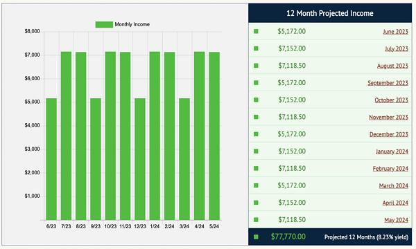The width and height of the screenshot is (416, 249).
Task: Open the April 2024 link
Action: (395, 203)
